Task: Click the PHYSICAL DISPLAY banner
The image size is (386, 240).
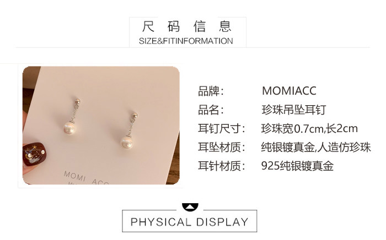Action: coord(189,221)
